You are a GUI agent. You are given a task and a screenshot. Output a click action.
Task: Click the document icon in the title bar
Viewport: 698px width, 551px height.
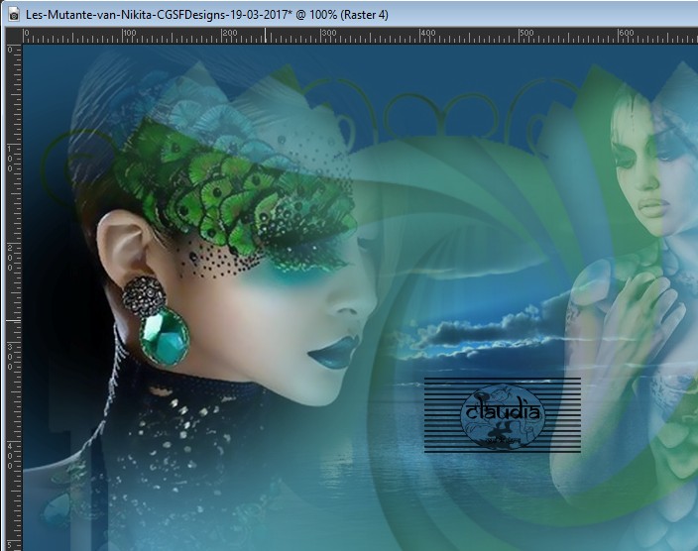click(x=13, y=15)
